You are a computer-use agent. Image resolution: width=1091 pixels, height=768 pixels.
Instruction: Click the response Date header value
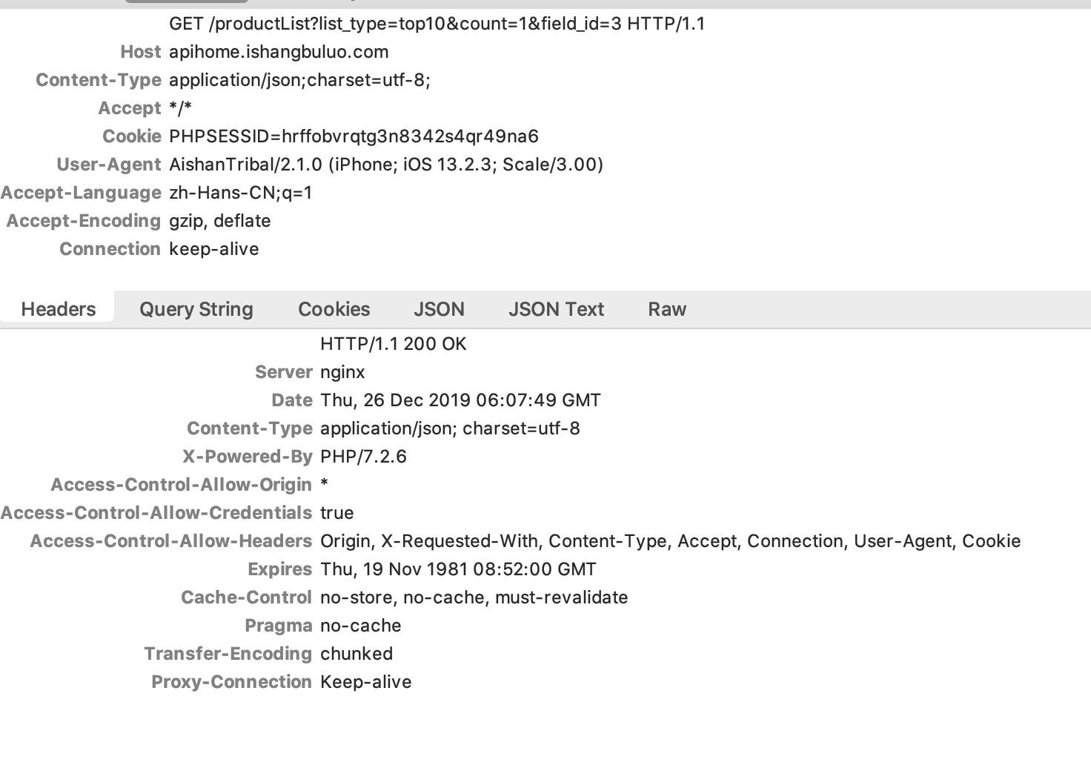click(x=460, y=400)
